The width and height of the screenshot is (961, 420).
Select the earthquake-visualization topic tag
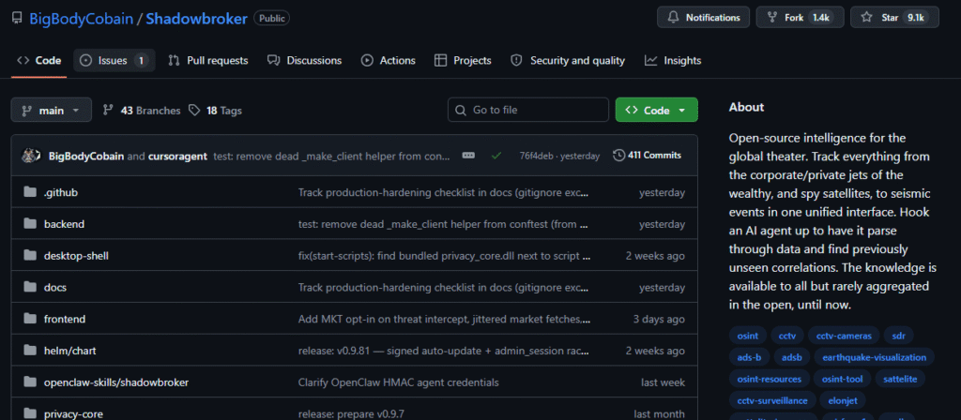click(875, 357)
